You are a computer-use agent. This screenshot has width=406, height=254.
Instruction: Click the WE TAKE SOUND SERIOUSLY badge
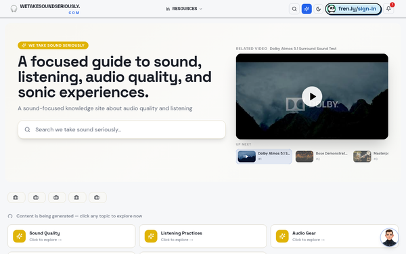pos(53,45)
